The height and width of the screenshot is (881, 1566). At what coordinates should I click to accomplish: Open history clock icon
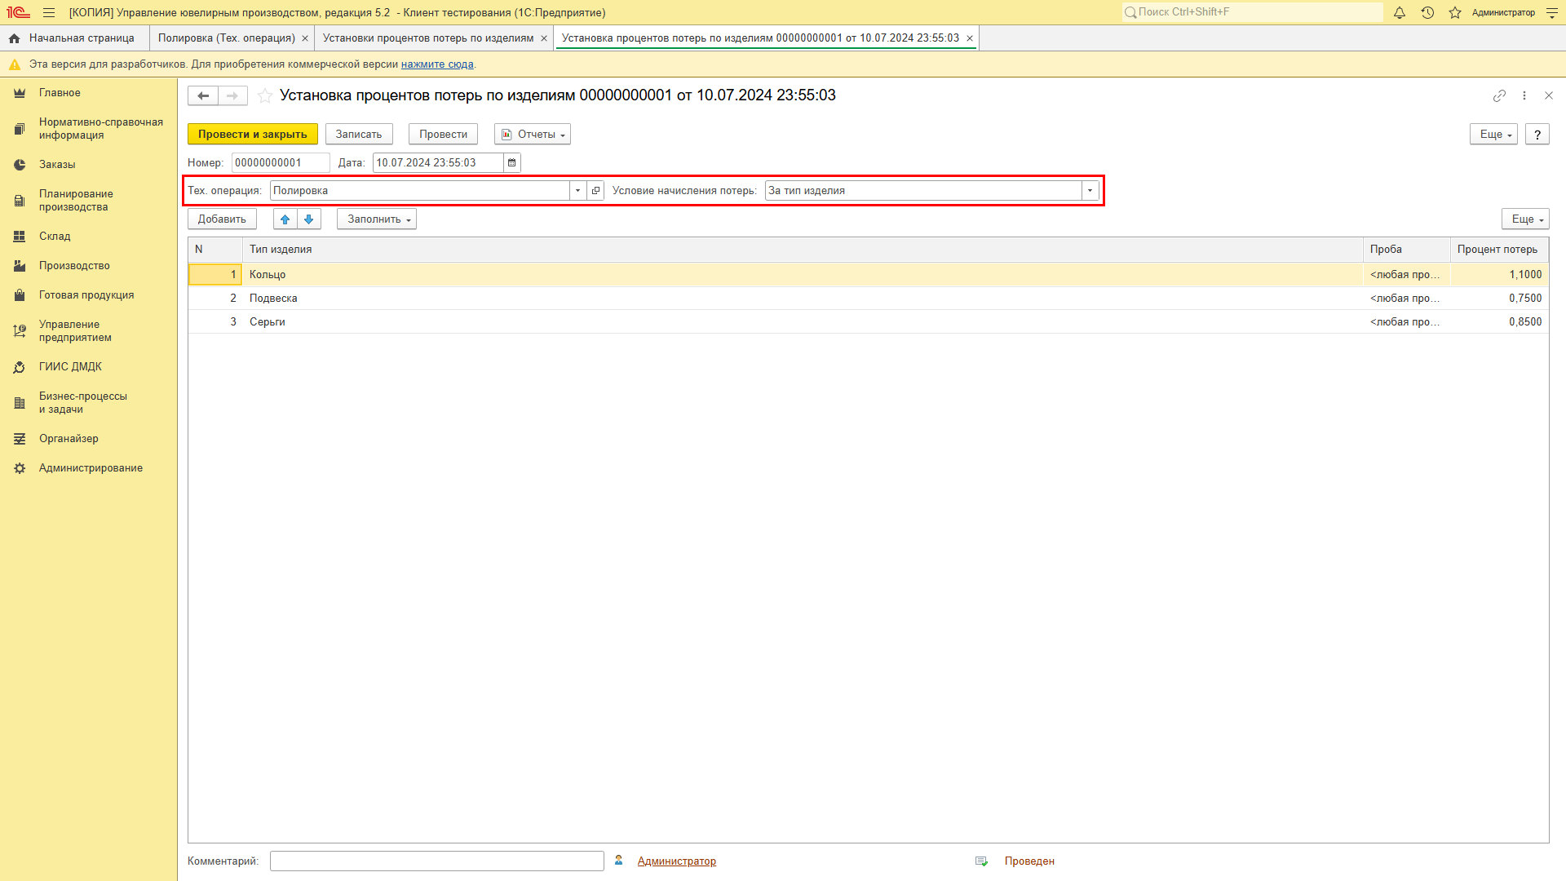(1427, 12)
